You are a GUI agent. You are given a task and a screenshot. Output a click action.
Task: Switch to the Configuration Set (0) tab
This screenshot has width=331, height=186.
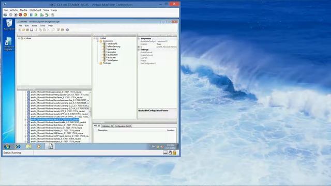[x=123, y=126]
